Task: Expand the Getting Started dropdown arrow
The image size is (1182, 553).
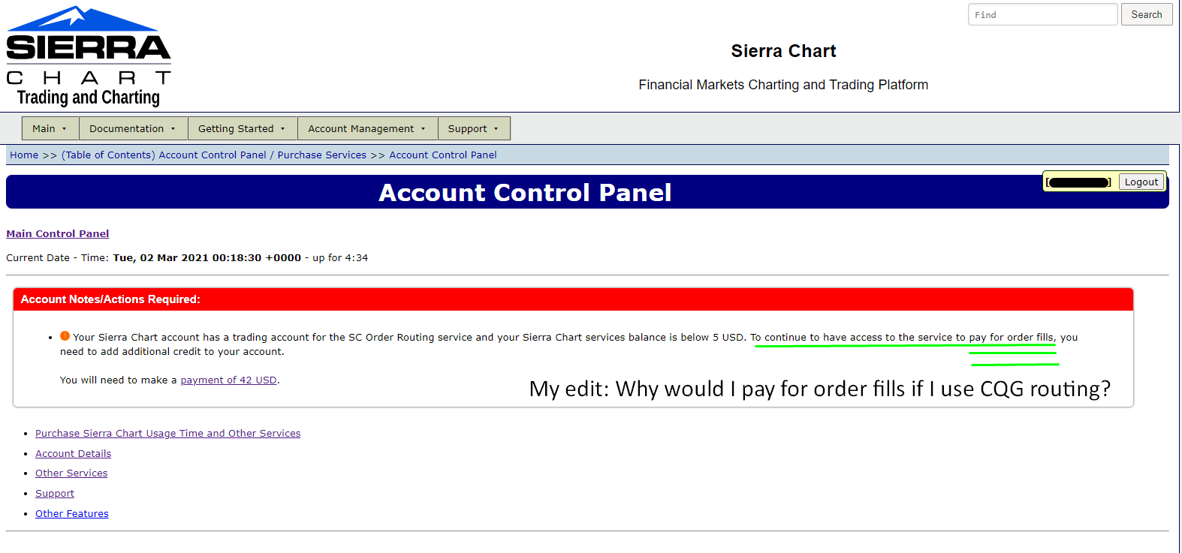Action: [283, 129]
